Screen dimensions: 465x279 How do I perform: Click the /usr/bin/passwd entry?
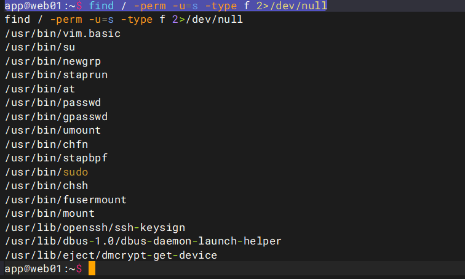[52, 102]
